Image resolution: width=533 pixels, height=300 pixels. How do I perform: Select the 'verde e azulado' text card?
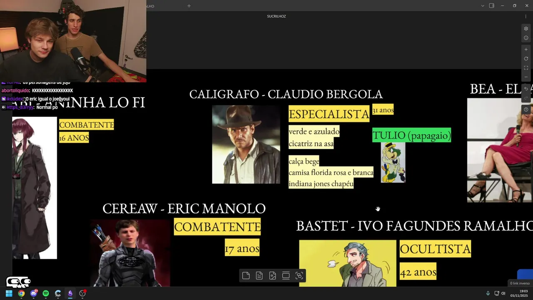pyautogui.click(x=314, y=137)
